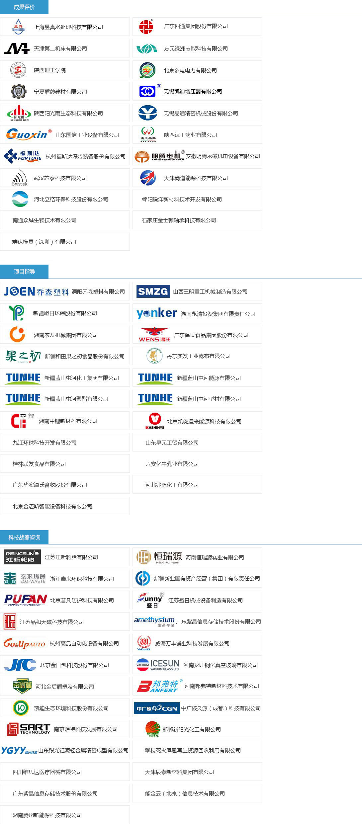
Task: Click the 邦弗特 Banfert logo
Action: 159,686
